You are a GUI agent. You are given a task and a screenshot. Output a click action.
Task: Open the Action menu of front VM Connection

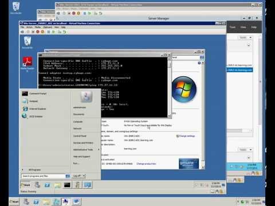pos(29,27)
